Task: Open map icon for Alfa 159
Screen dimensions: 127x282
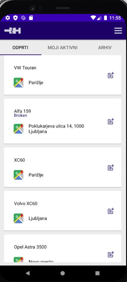Action: 19,129
